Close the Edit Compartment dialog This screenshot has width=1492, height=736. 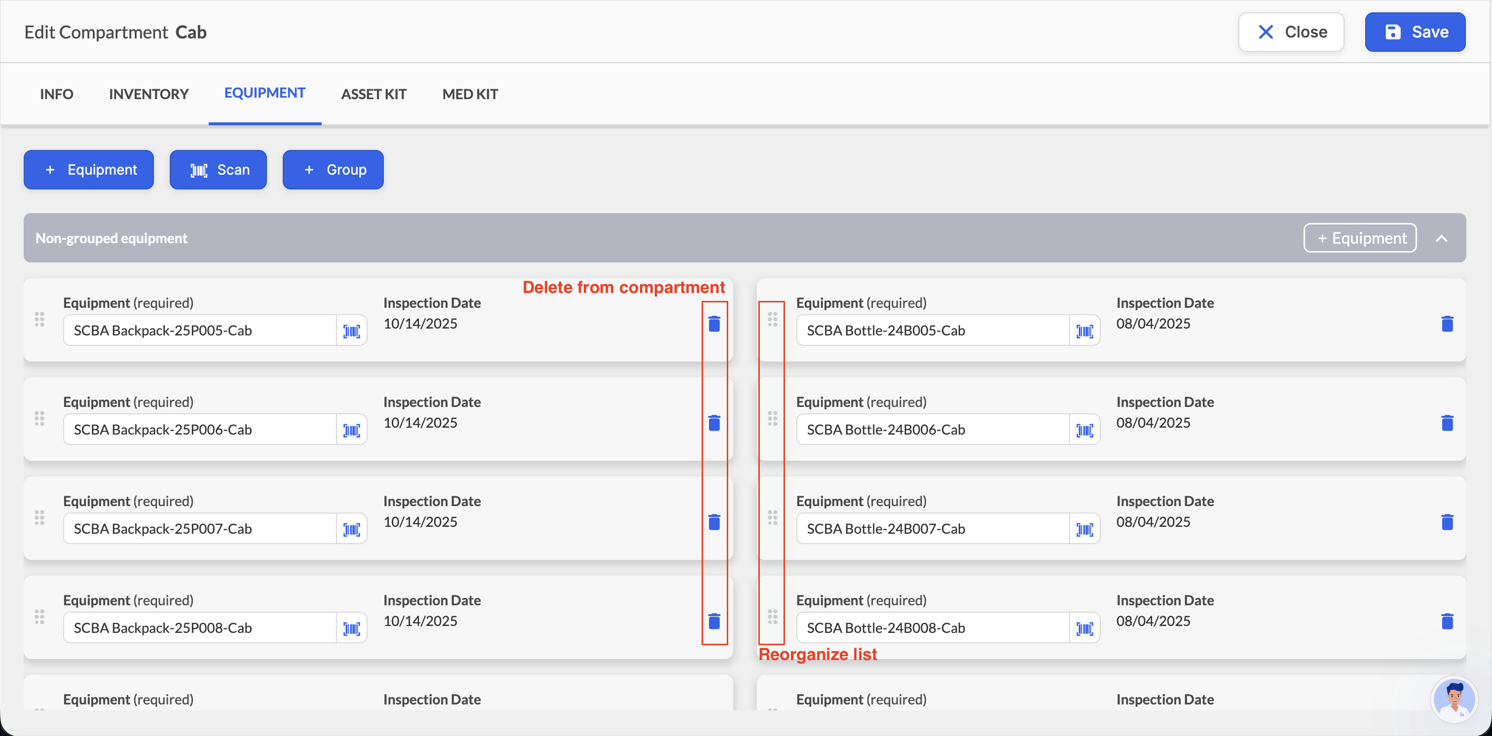click(1291, 32)
